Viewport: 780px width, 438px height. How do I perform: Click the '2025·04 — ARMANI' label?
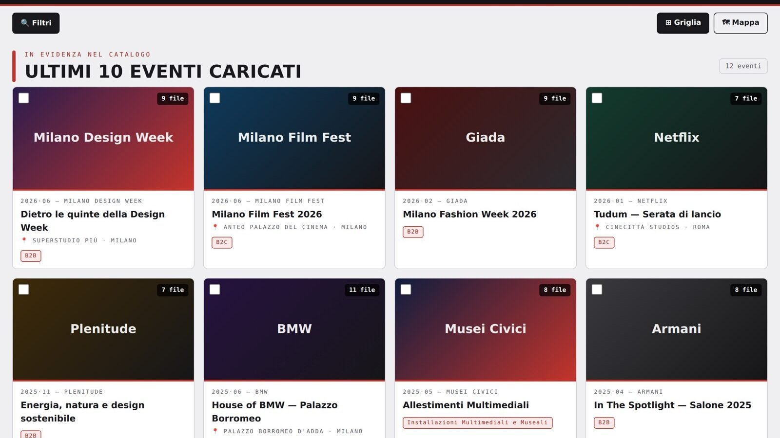pos(628,392)
